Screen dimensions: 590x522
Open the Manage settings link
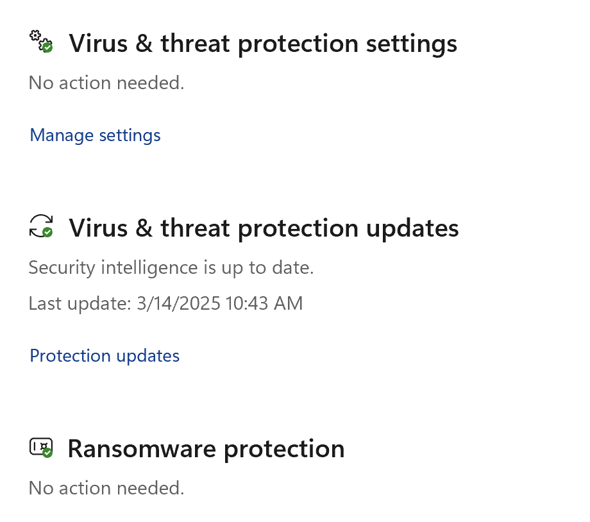(x=95, y=135)
